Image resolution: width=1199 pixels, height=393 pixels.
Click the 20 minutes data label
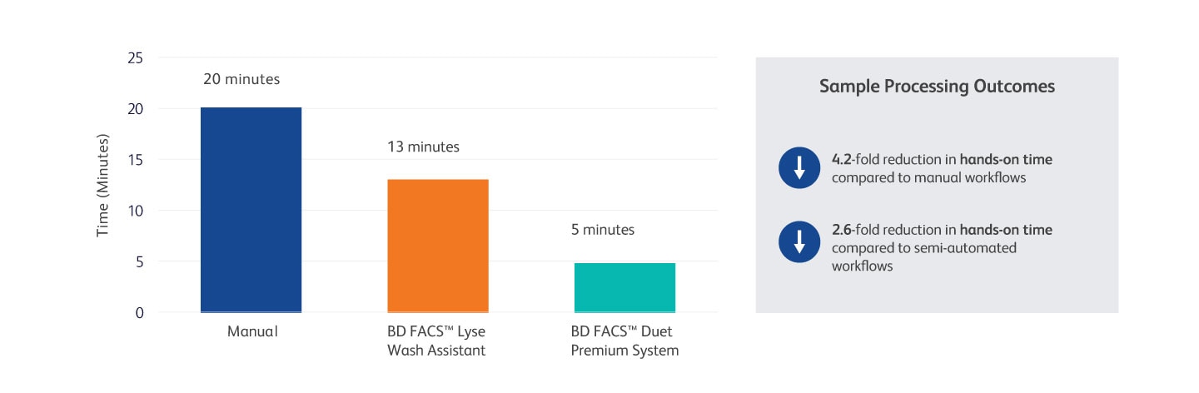pyautogui.click(x=241, y=80)
